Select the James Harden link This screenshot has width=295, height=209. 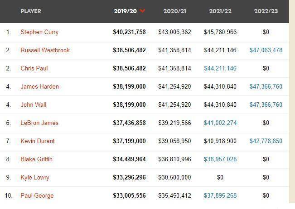tap(40, 86)
